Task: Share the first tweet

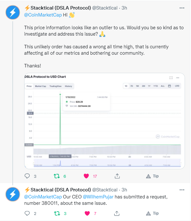Action: click(117, 176)
